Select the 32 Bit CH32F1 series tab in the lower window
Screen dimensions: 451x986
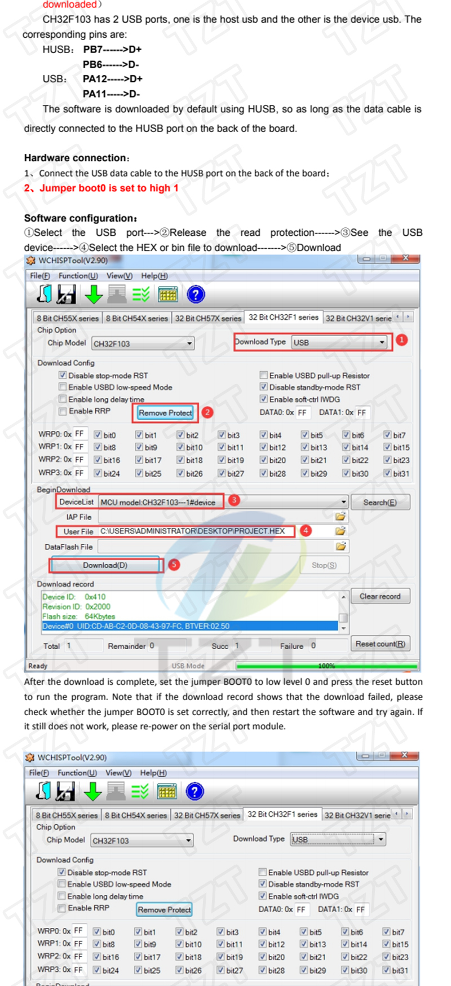283,814
